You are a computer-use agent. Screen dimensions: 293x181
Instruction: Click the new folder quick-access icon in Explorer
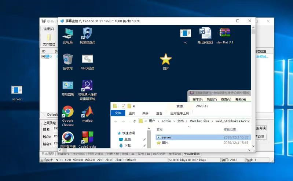129,106
